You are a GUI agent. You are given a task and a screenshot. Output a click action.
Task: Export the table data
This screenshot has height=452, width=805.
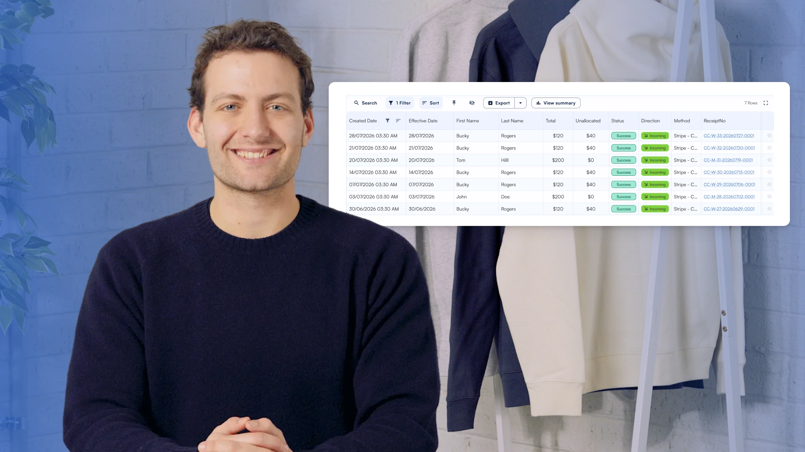[499, 103]
